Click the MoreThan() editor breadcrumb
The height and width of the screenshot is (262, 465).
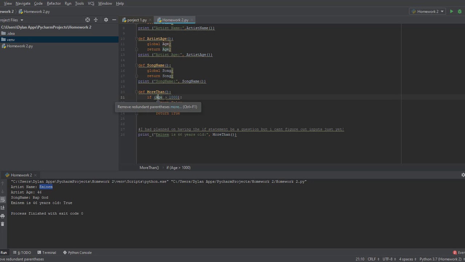pyautogui.click(x=149, y=168)
